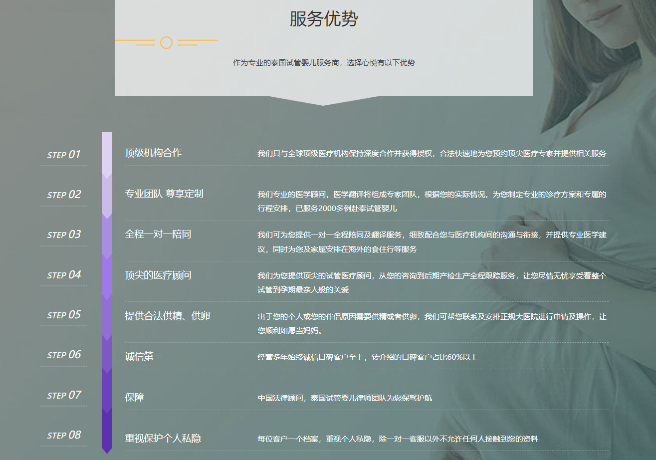Click the 顶尖的医疗顾问 heading

(x=158, y=275)
